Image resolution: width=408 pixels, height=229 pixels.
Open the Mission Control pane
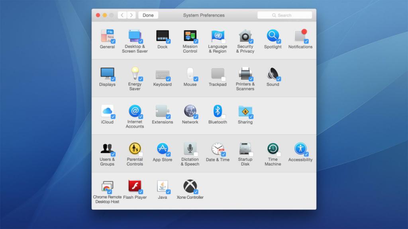tap(190, 36)
